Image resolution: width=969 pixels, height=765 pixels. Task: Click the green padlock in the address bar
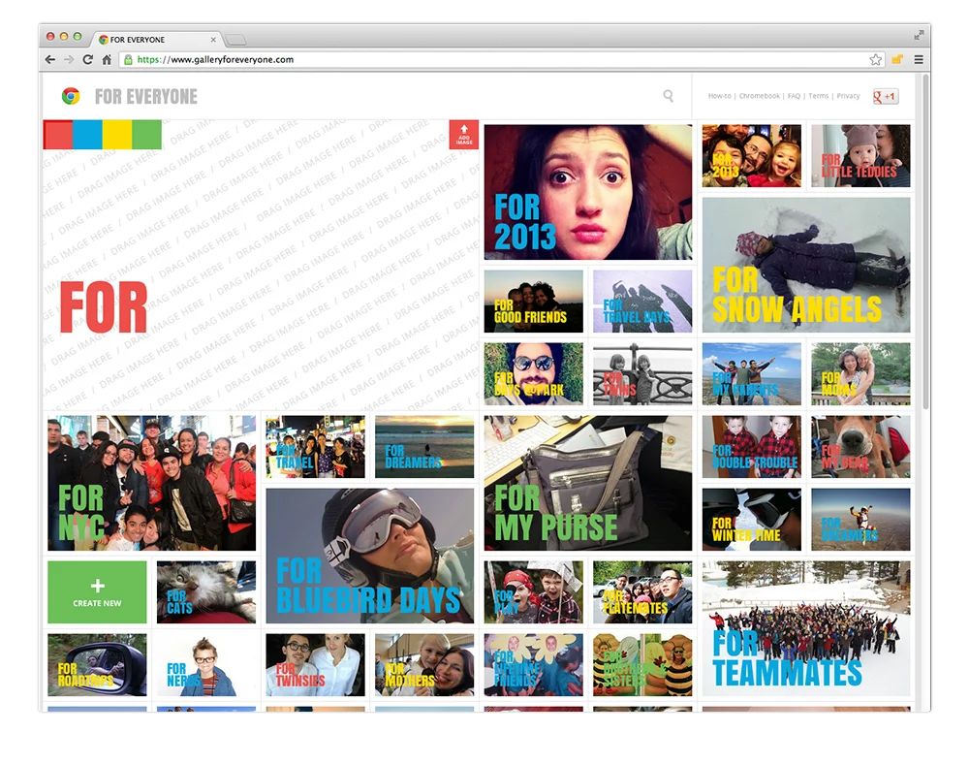[x=128, y=59]
